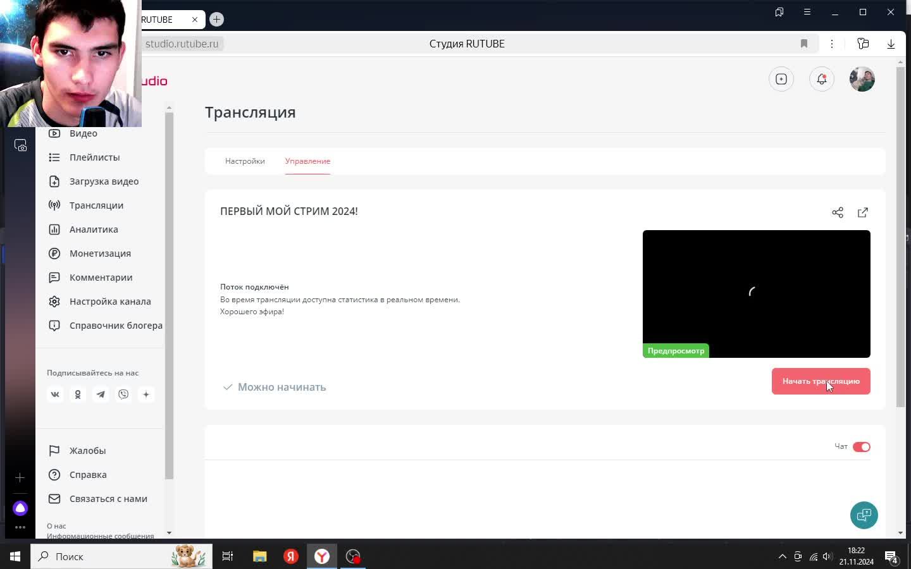Image resolution: width=911 pixels, height=569 pixels.
Task: Click the screenshot icon in browser sidebar
Action: click(x=20, y=145)
